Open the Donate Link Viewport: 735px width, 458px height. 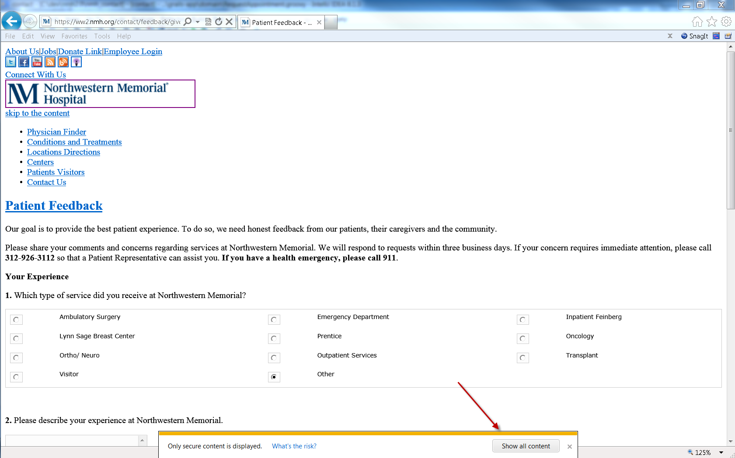click(80, 52)
